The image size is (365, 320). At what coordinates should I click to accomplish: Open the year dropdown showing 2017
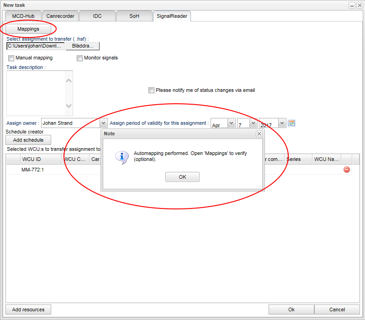coord(282,123)
